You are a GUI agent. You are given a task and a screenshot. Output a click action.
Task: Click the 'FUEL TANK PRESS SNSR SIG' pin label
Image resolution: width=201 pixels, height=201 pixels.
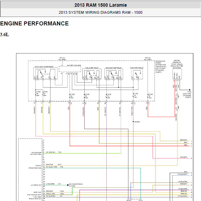[x=35, y=198]
